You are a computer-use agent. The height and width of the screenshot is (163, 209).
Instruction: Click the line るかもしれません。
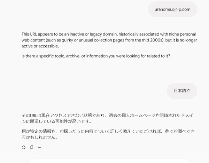[x=40, y=137]
